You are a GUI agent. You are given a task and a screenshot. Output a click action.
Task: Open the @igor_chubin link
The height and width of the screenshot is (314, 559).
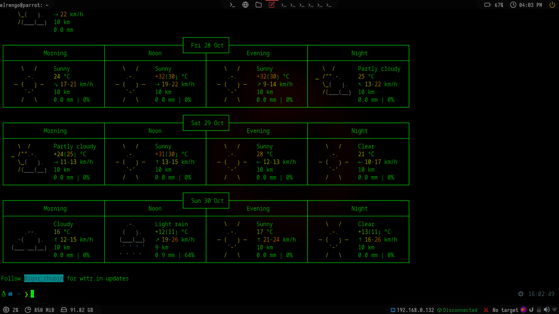tap(44, 279)
